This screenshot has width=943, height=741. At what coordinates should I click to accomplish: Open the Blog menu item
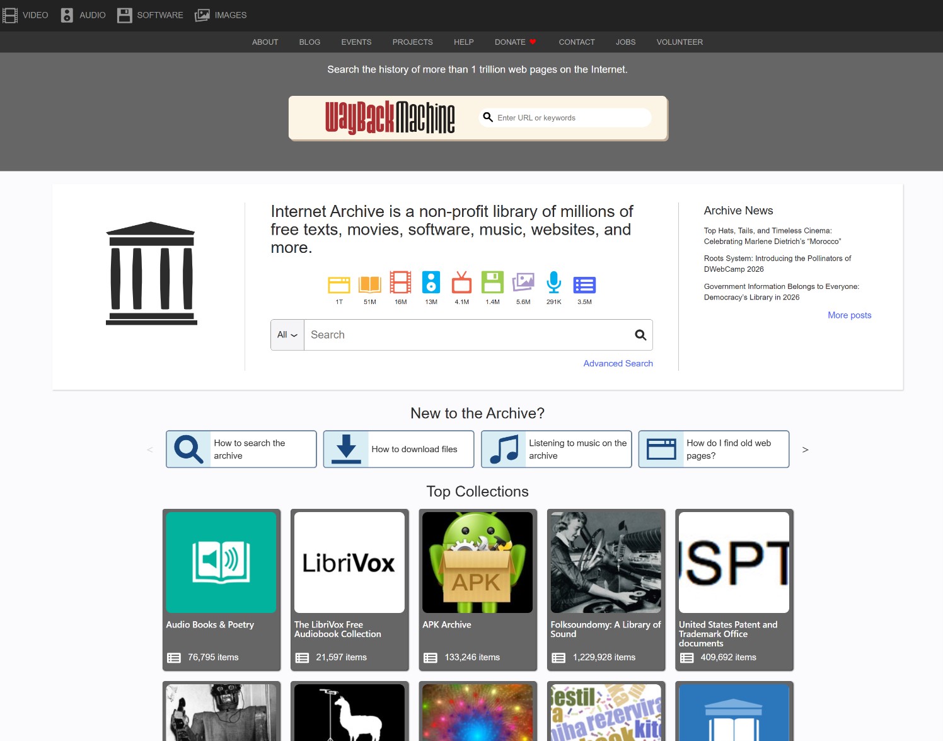310,42
